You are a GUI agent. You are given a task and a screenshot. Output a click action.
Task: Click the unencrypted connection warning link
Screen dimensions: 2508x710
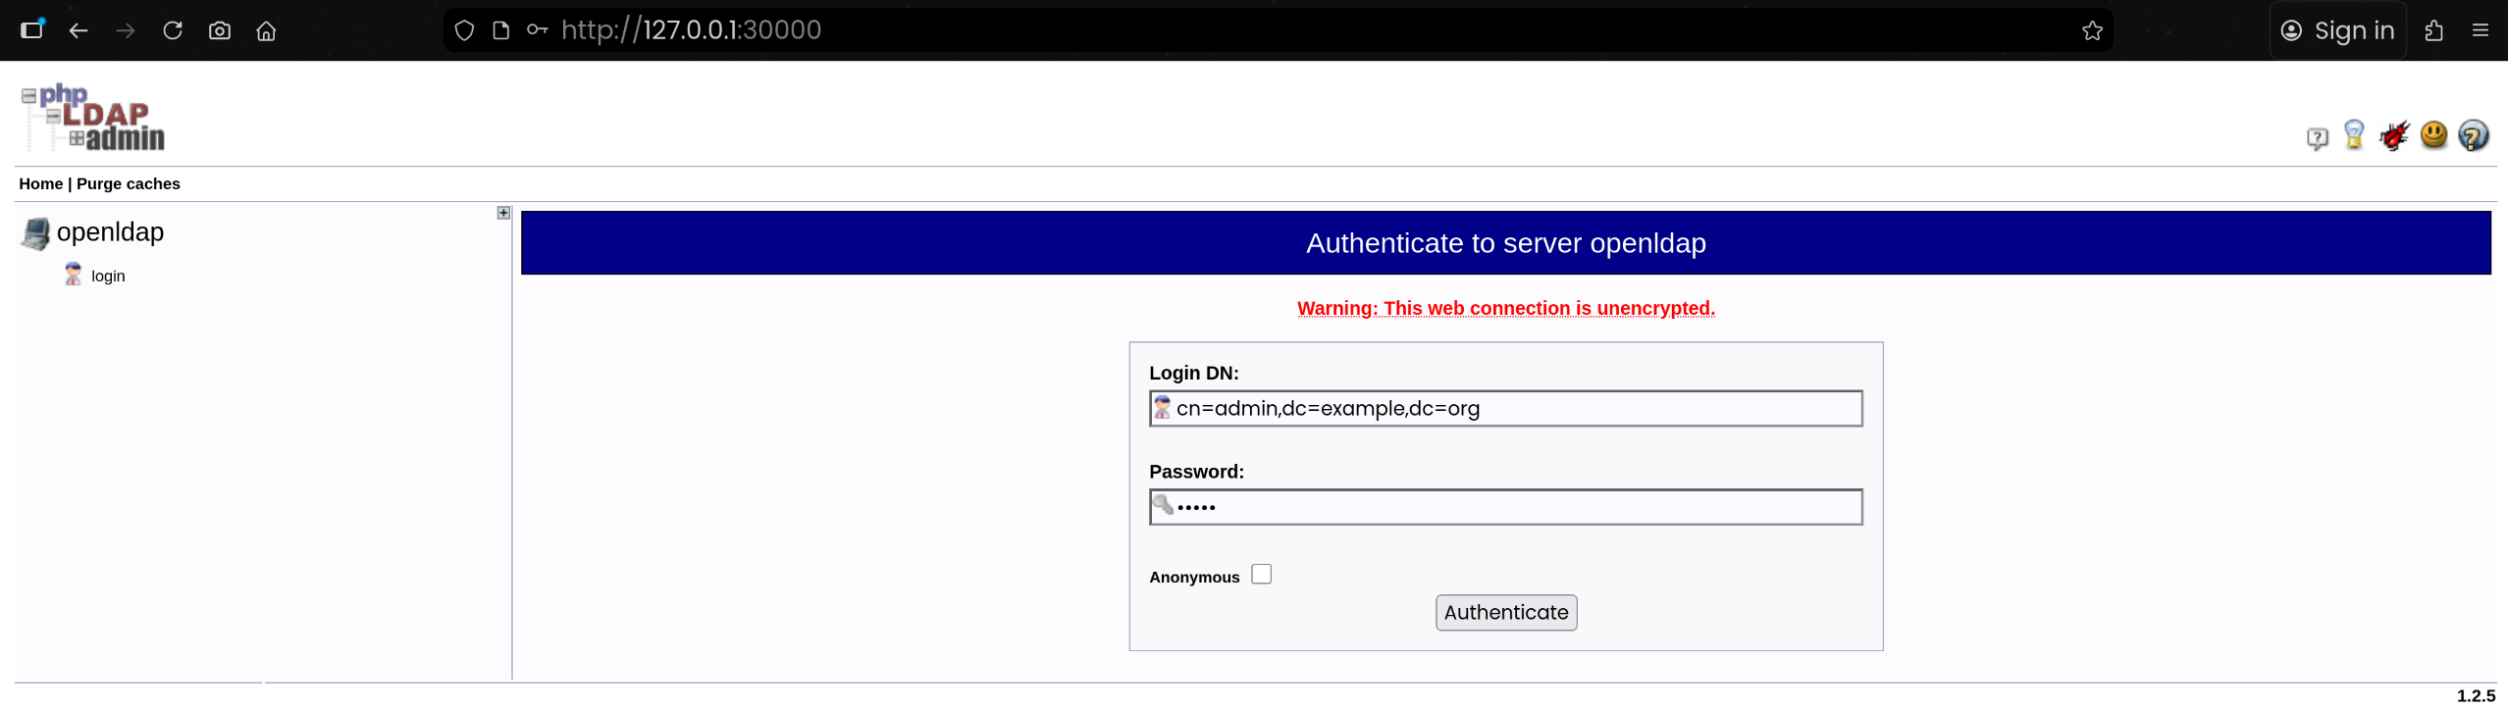1506,309
